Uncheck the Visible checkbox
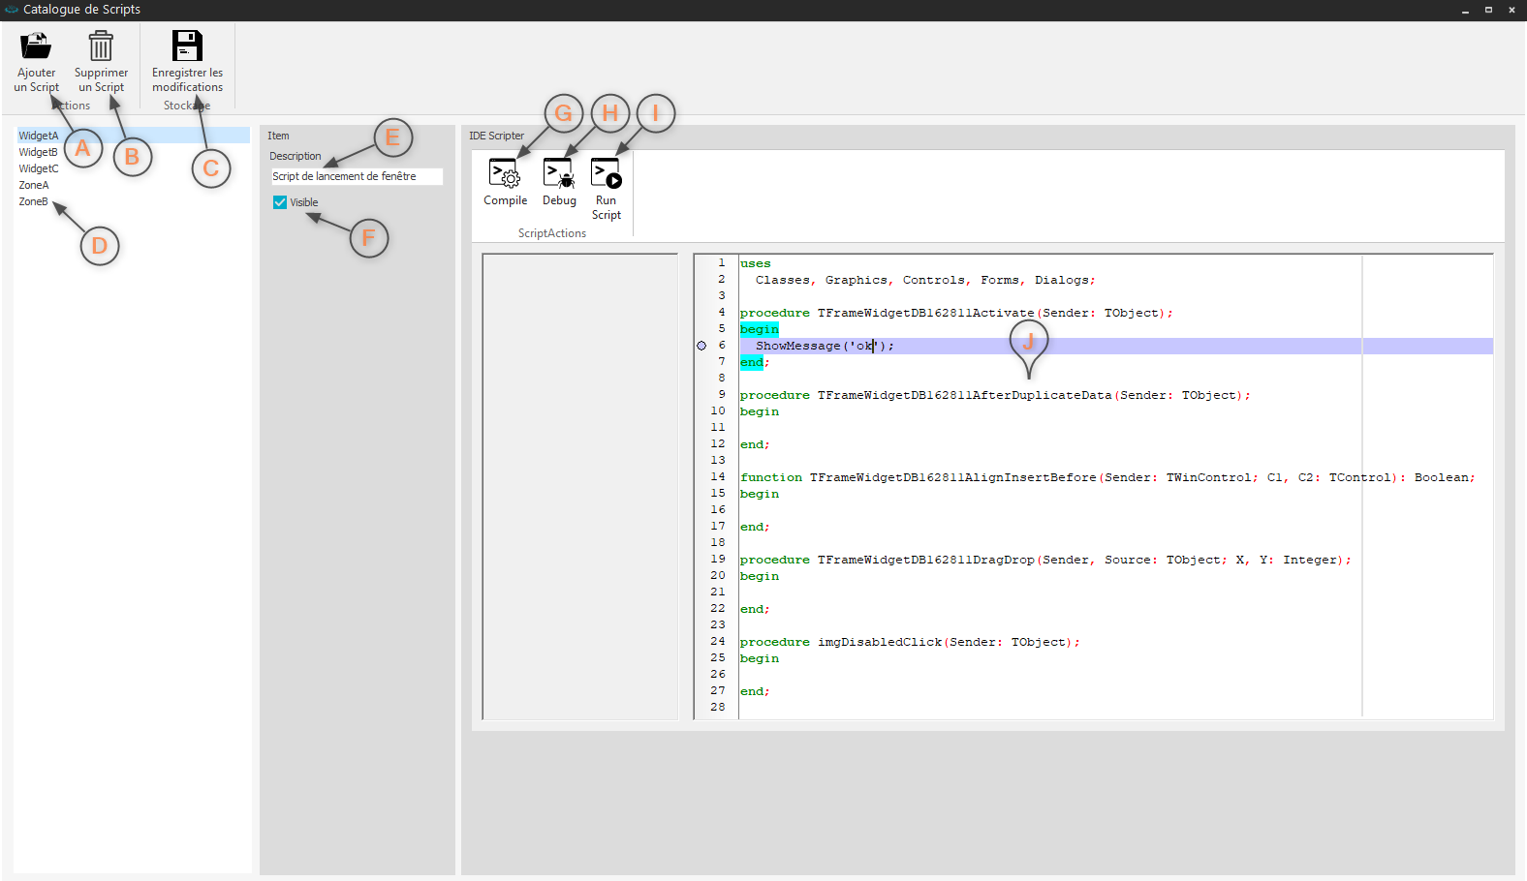 (280, 202)
